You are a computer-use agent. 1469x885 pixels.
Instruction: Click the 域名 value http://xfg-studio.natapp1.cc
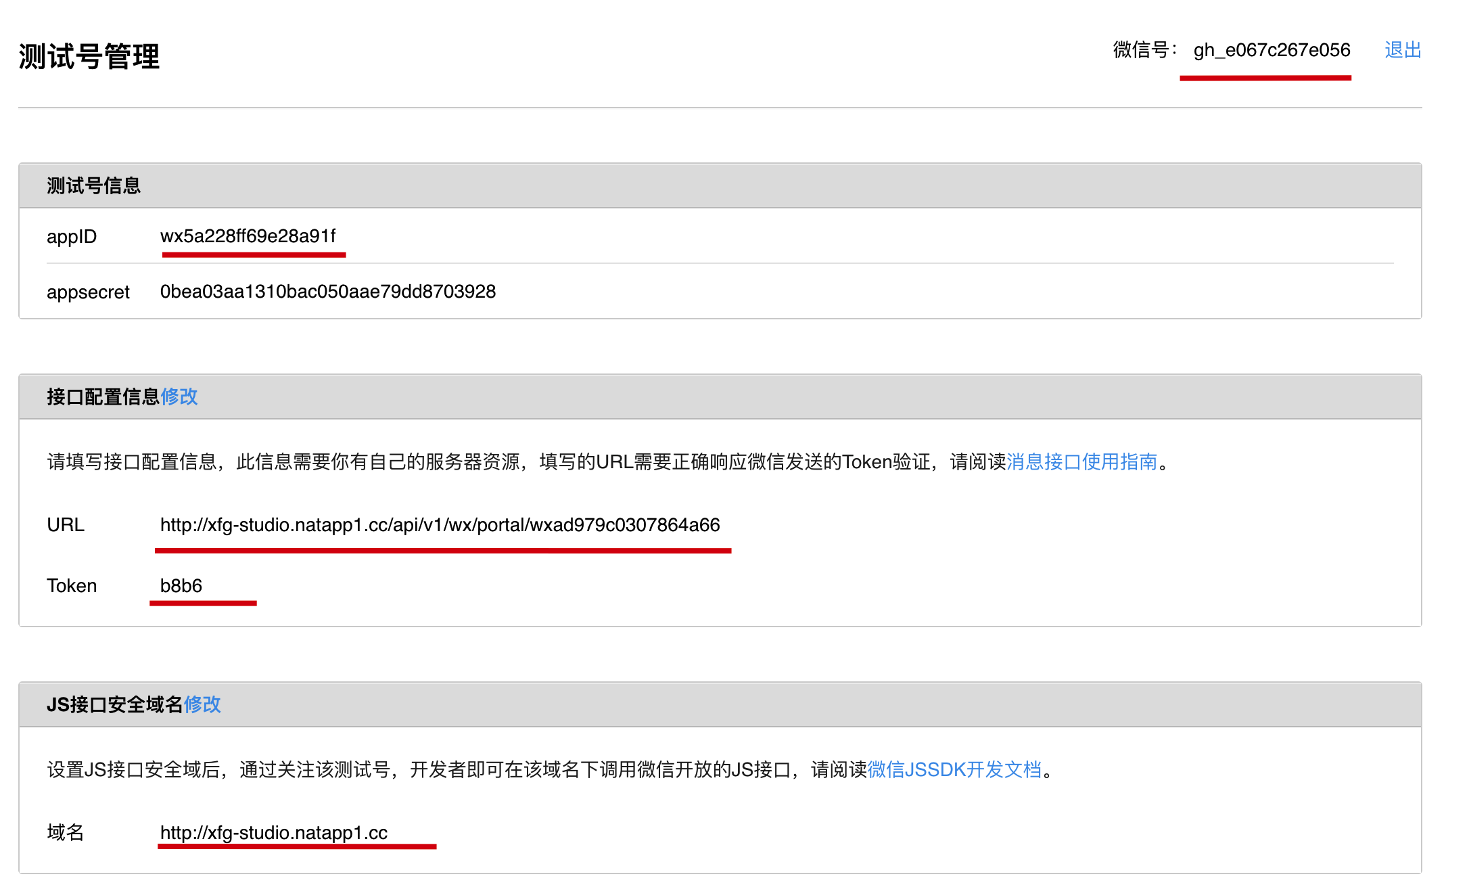[274, 833]
